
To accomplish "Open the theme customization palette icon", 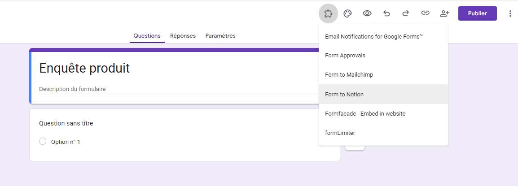I will pos(347,13).
